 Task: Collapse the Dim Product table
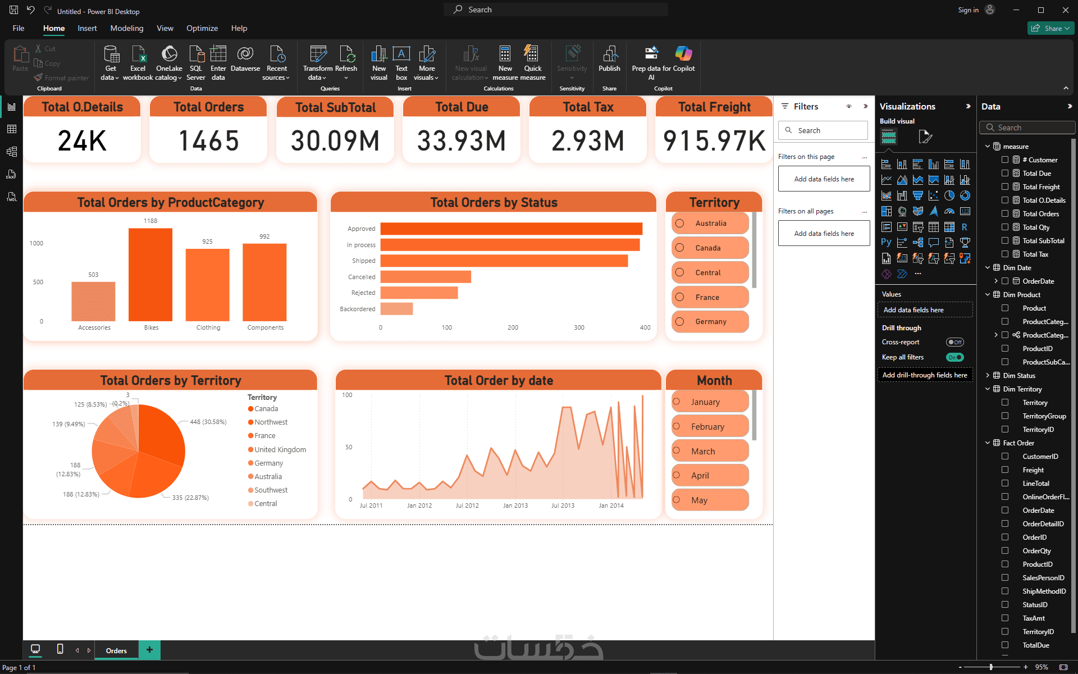coord(988,294)
